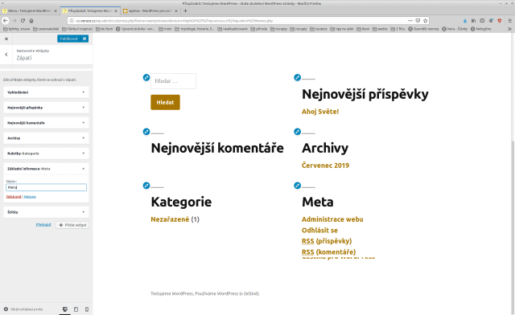515x315 pixels.
Task: Switch to tablet preview mode
Action: point(76,309)
